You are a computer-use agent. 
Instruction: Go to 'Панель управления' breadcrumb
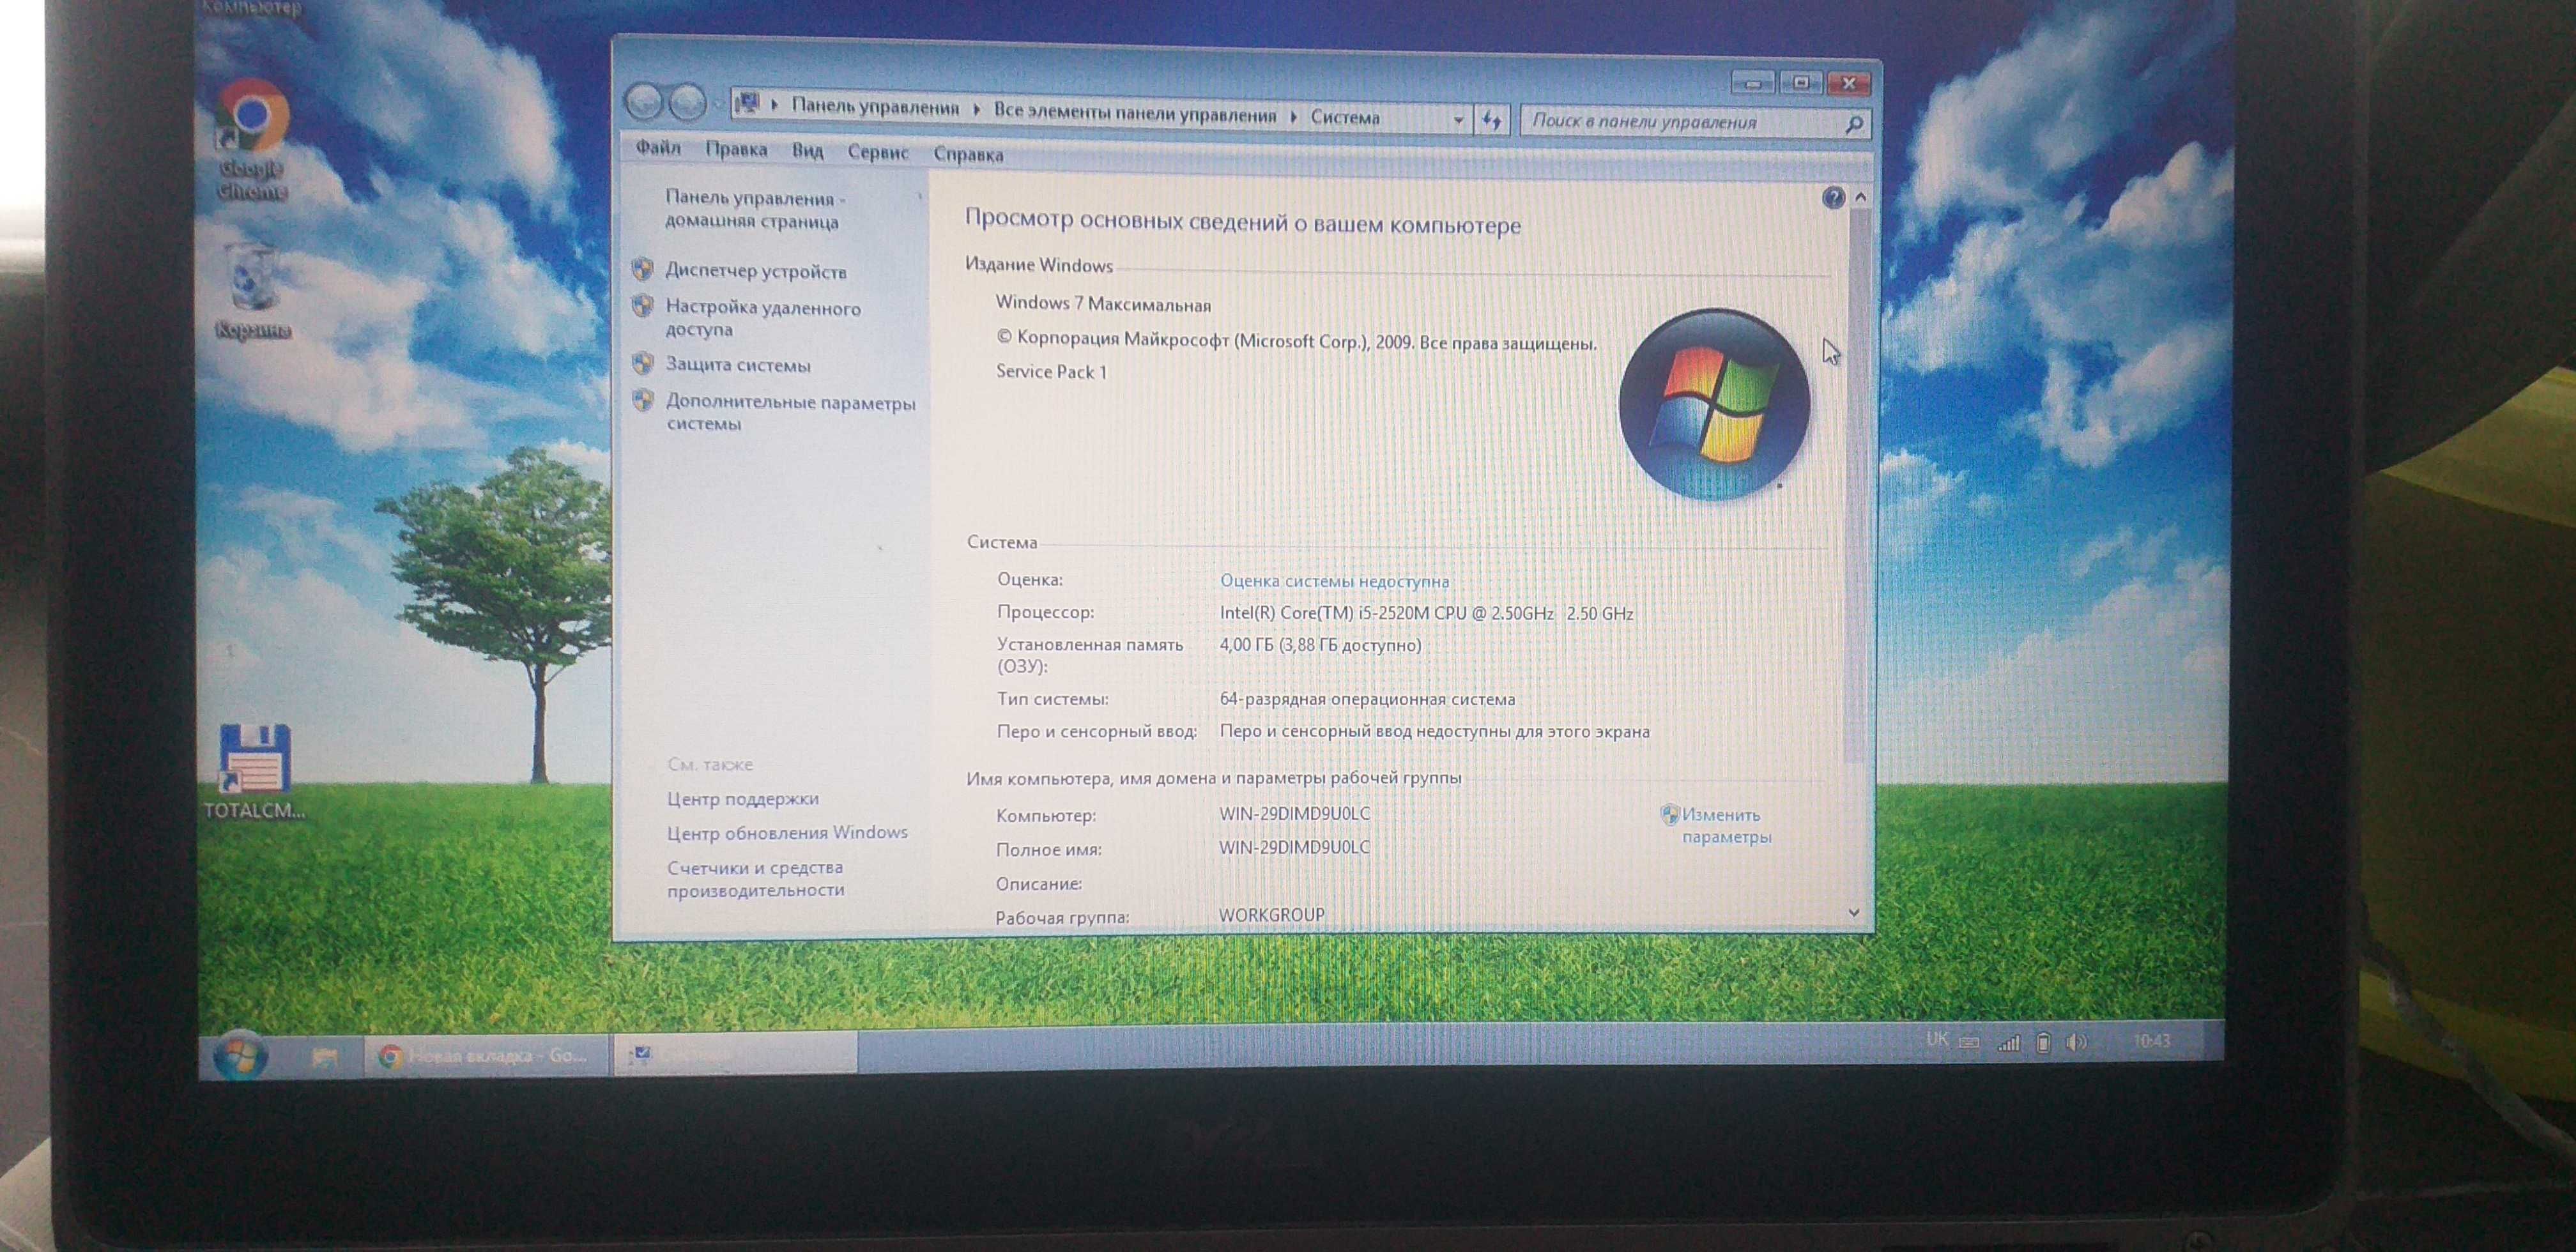[x=875, y=106]
